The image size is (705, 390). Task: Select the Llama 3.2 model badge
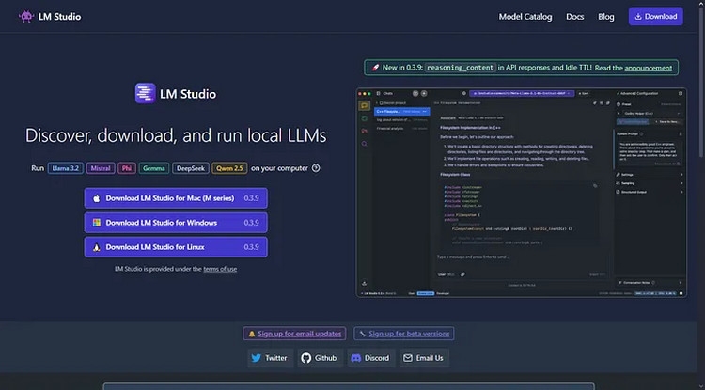point(66,168)
